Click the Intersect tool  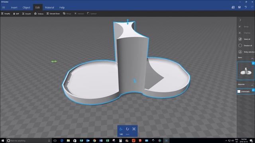(x=79, y=14)
